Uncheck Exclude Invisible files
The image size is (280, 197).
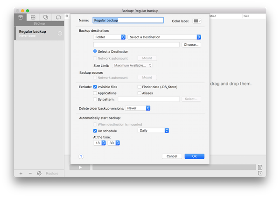[95, 87]
